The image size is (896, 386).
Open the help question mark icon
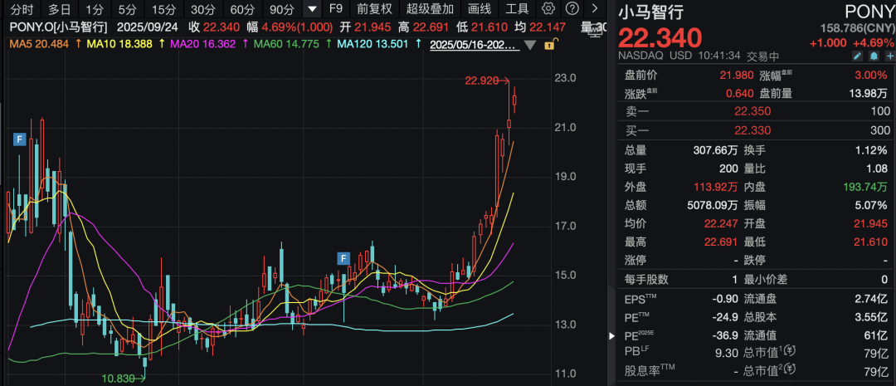572,8
